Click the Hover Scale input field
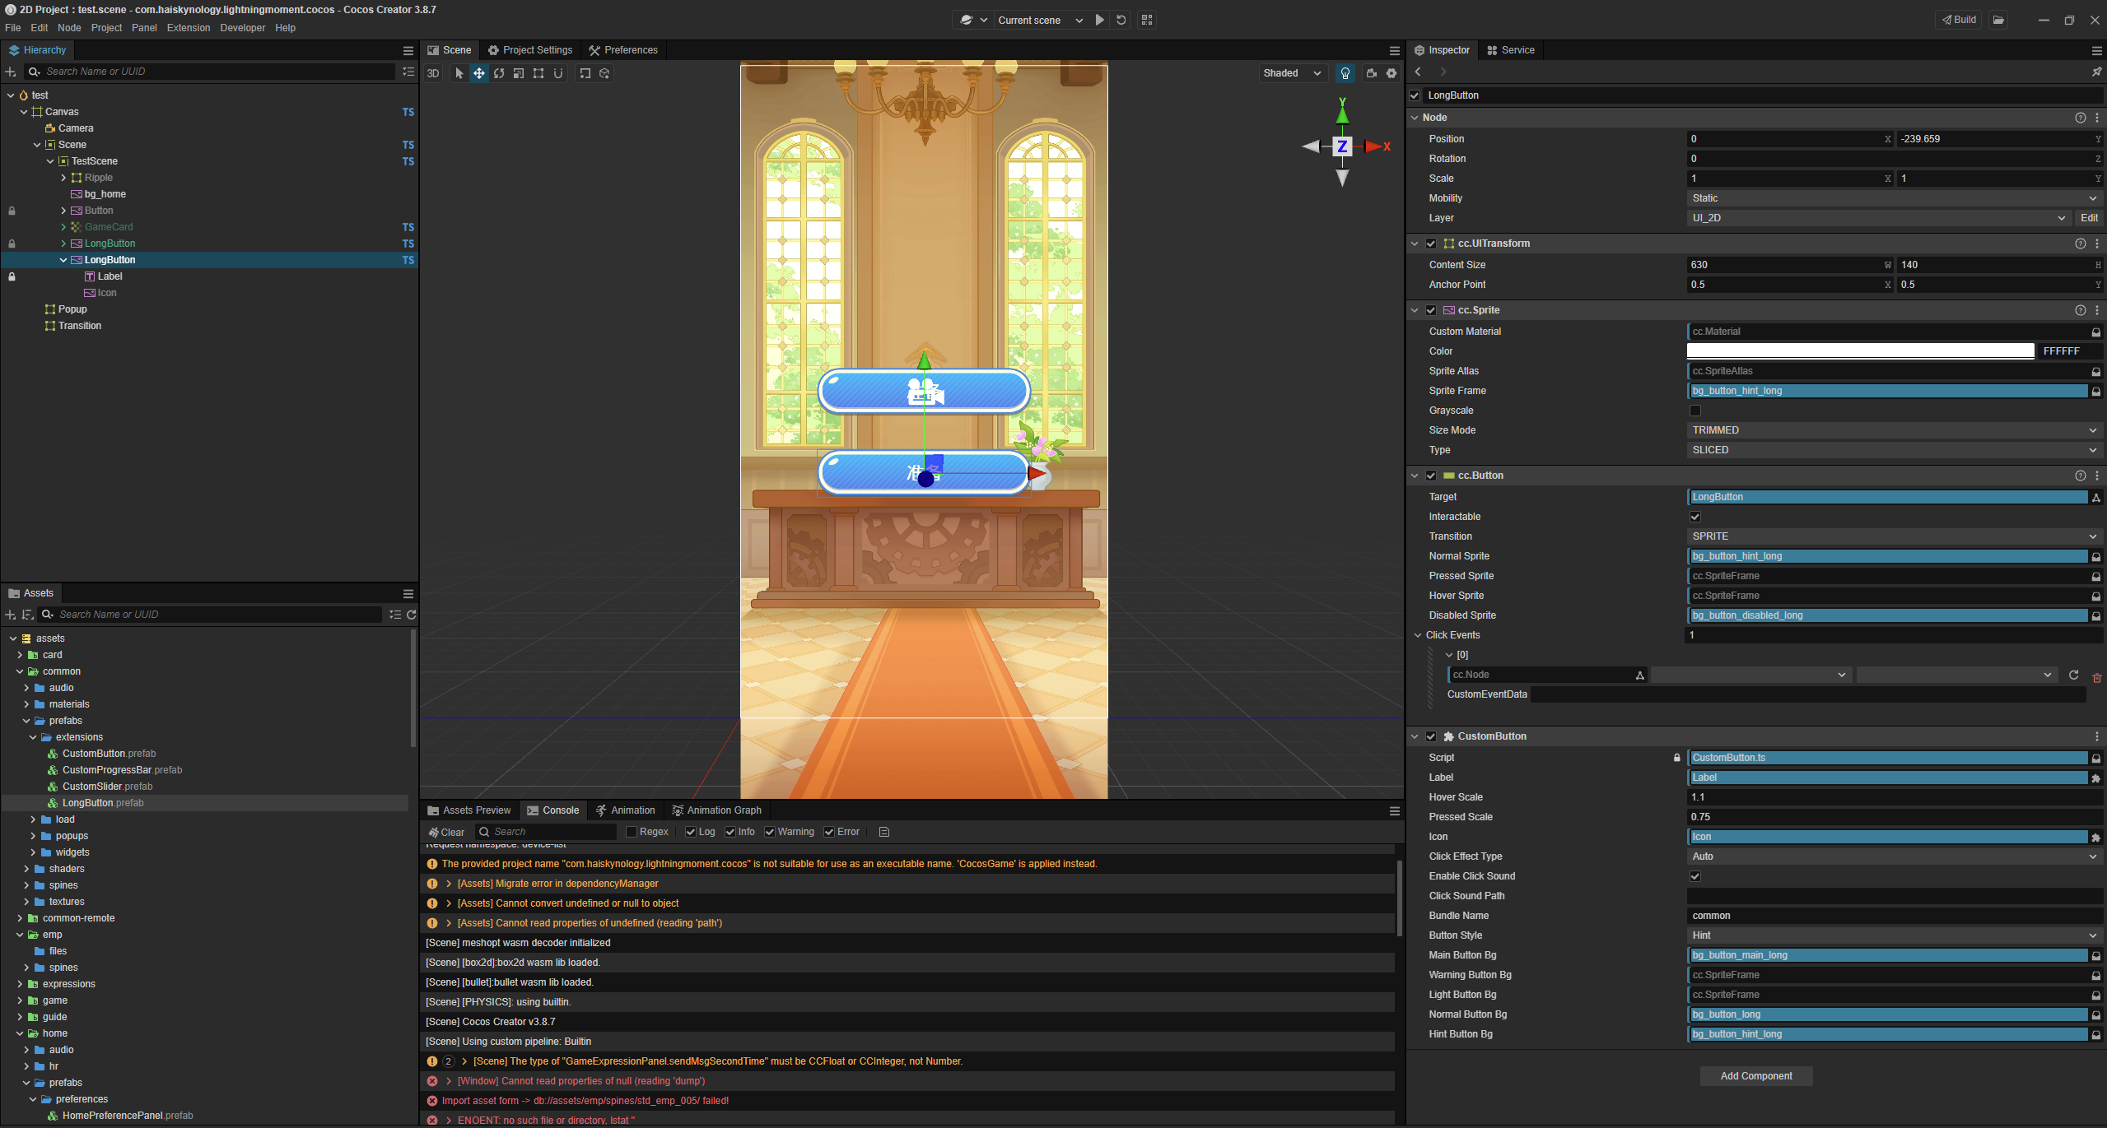This screenshot has height=1128, width=2107. point(1894,797)
